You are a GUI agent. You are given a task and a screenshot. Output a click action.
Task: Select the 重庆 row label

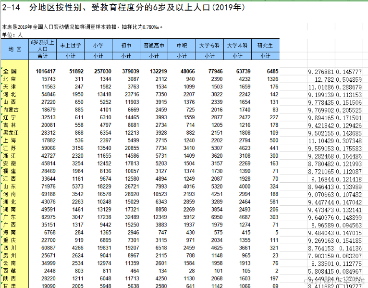coord(10,240)
